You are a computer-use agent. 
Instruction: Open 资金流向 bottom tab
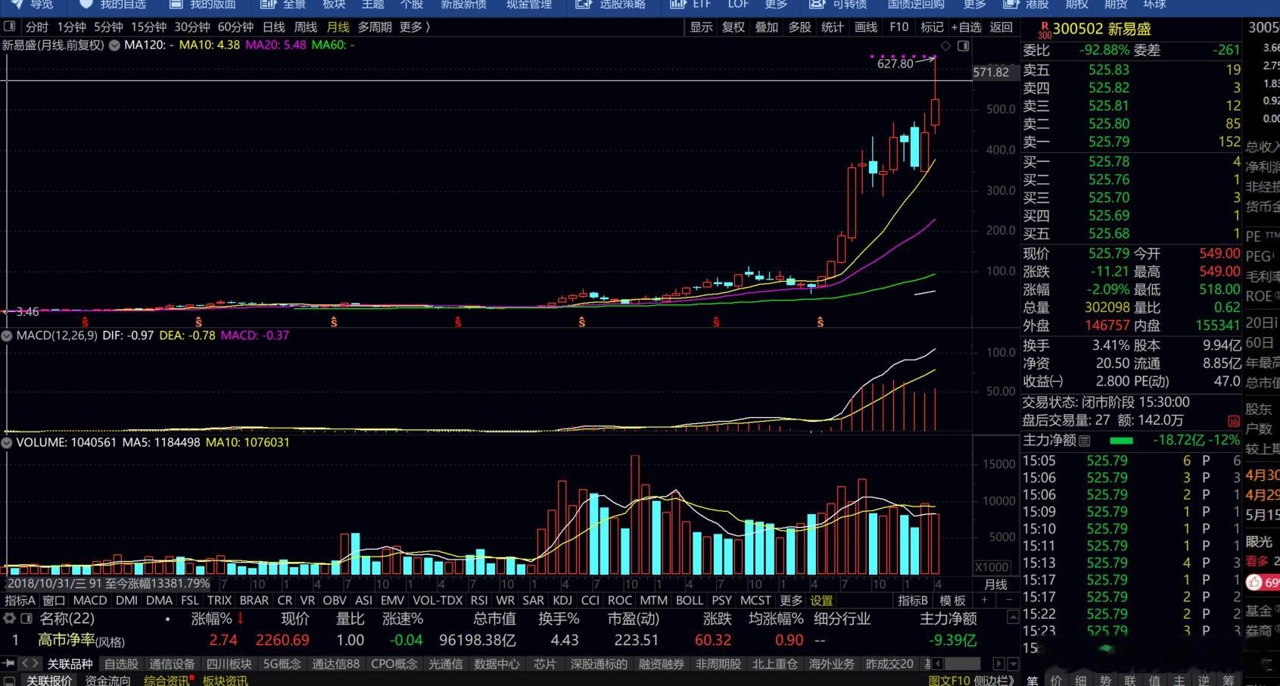[107, 680]
